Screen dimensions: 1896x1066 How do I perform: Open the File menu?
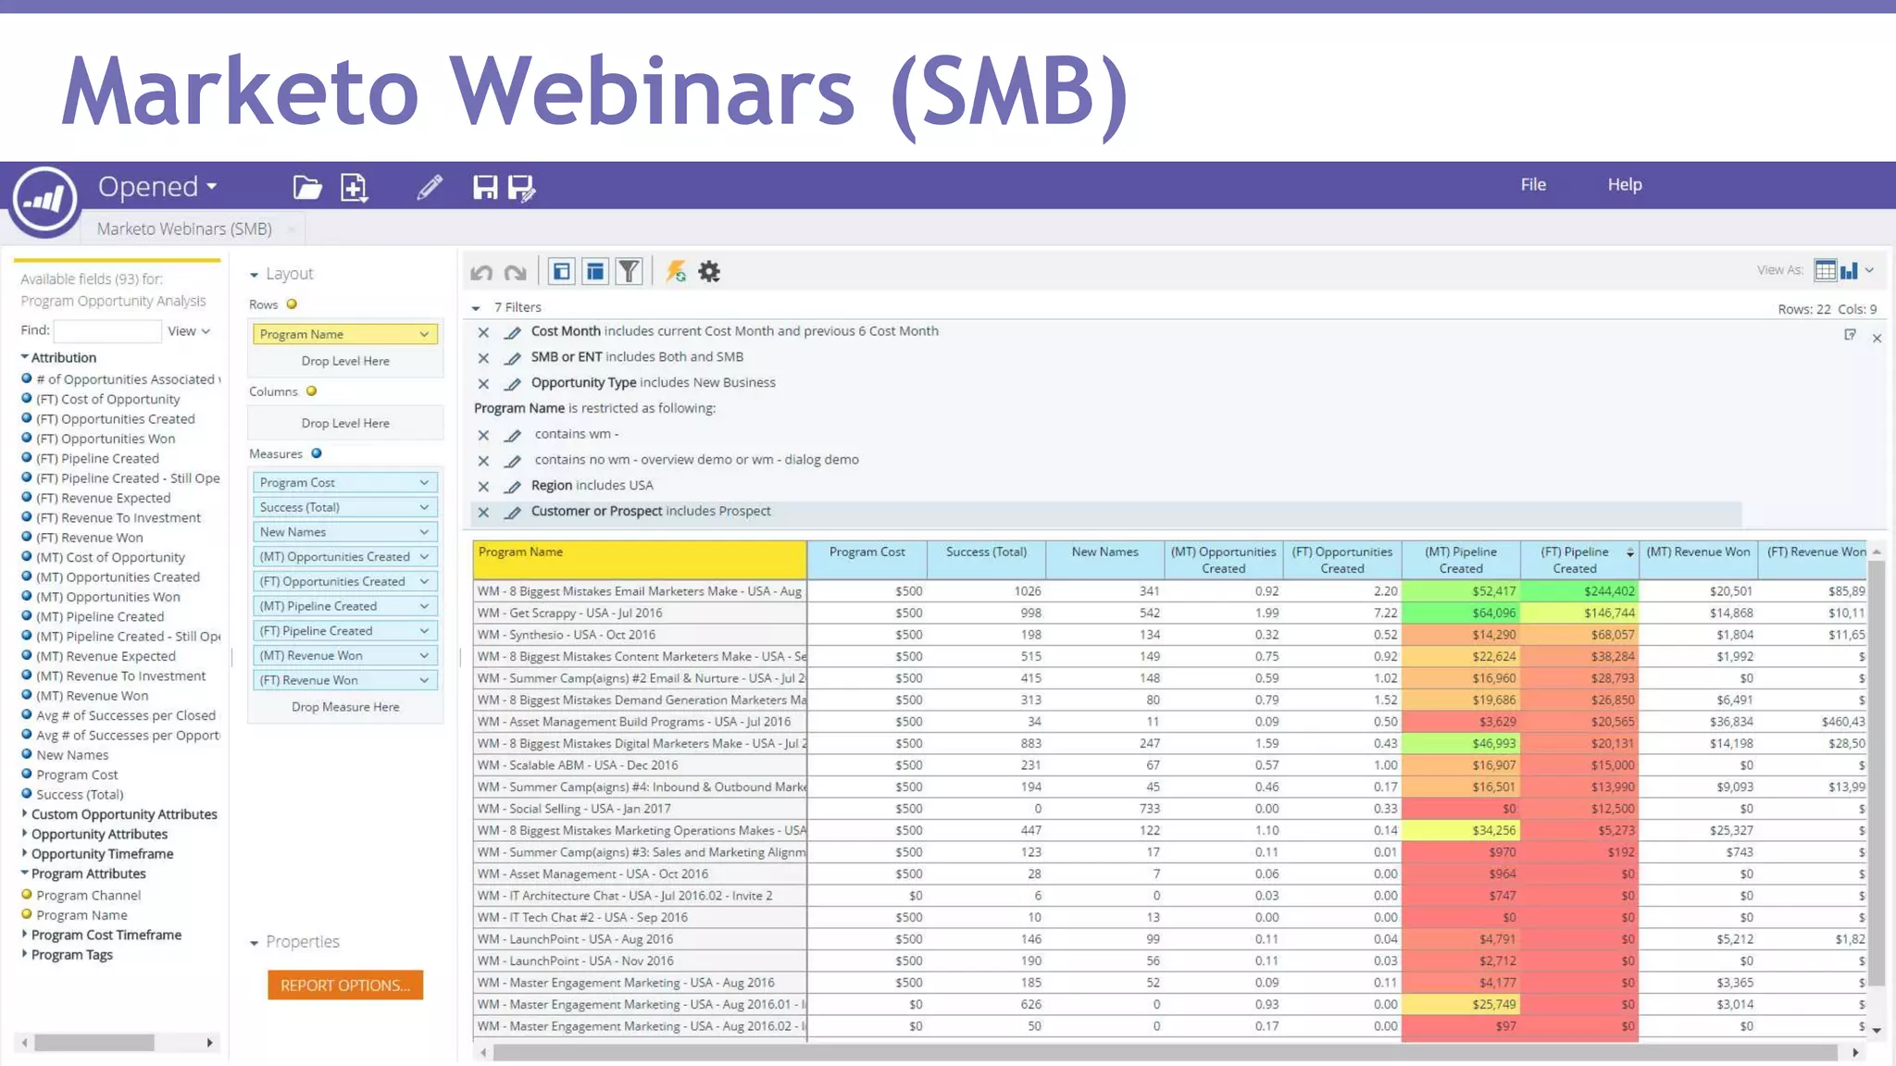point(1533,185)
